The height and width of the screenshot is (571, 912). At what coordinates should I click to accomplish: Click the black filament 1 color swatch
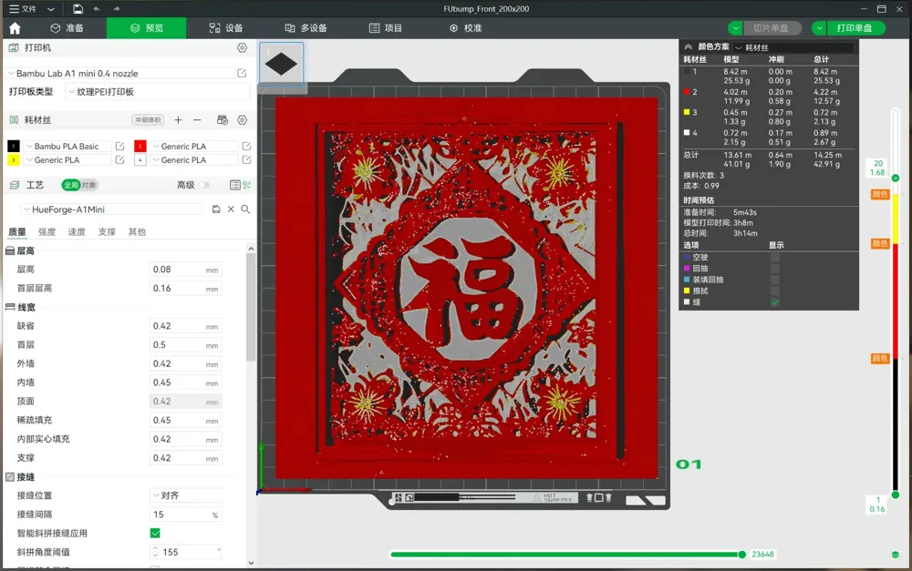click(x=14, y=147)
